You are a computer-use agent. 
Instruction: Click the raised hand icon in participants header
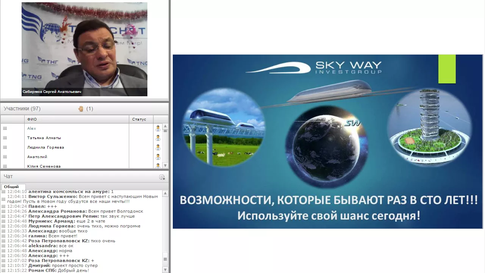pyautogui.click(x=81, y=109)
